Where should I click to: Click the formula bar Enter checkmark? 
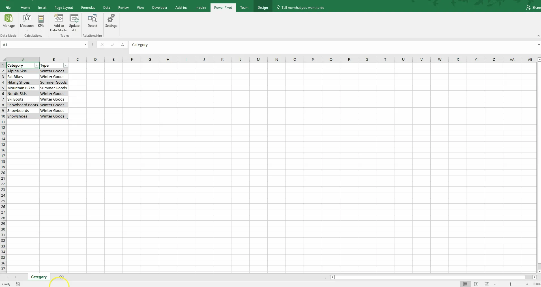coord(112,45)
